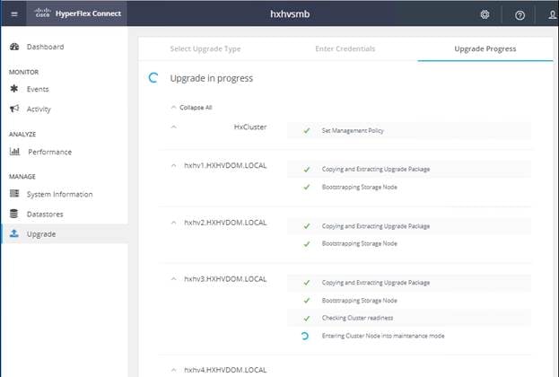Click hxhv2 Bootstrapping Storage Node text

(359, 243)
